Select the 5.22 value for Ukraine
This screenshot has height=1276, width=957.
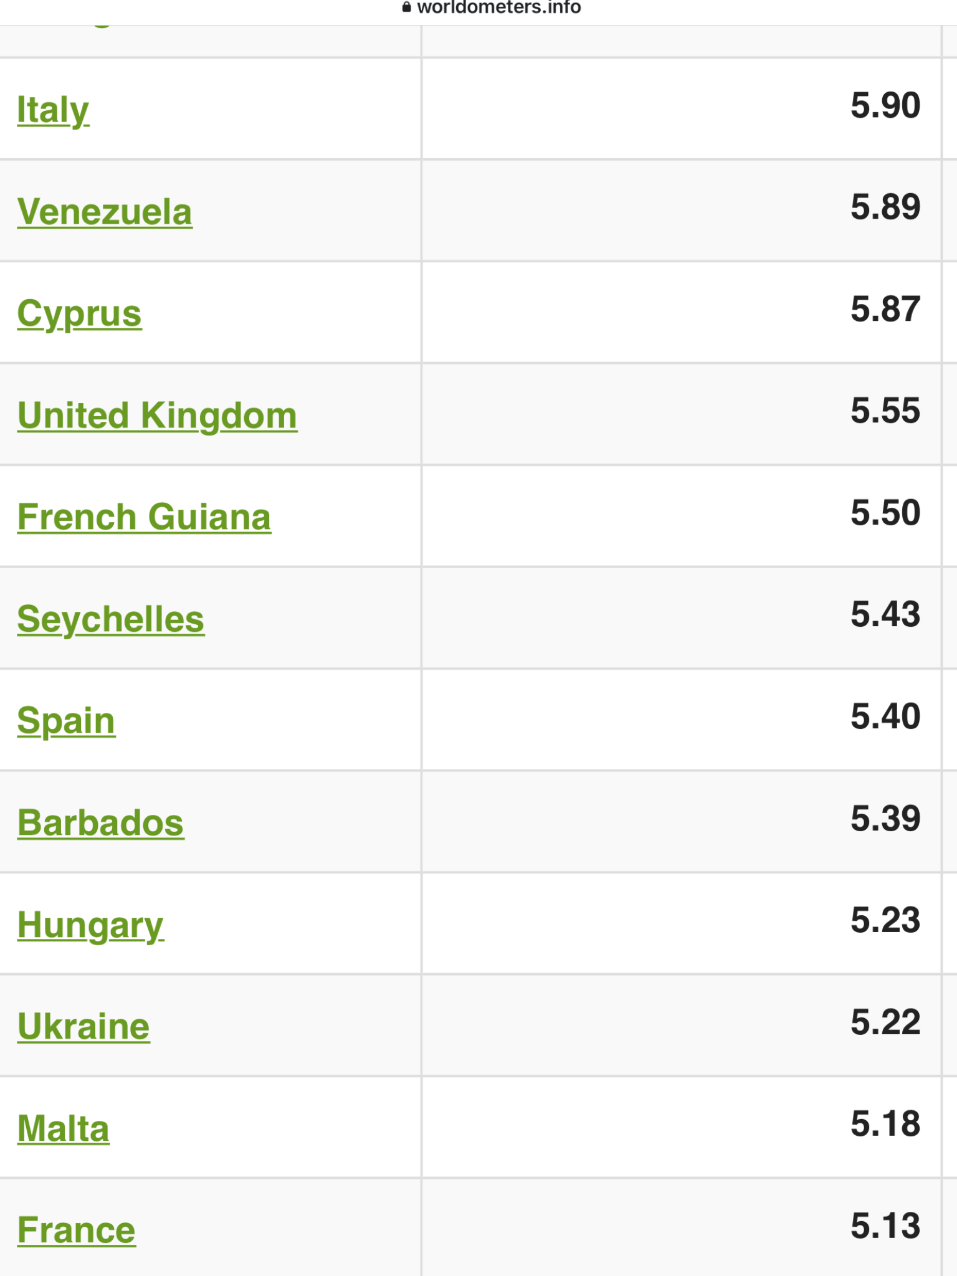click(x=885, y=1022)
